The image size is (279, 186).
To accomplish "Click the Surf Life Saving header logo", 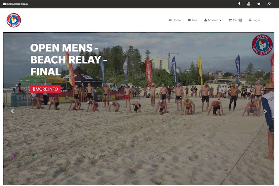I will [x=14, y=20].
